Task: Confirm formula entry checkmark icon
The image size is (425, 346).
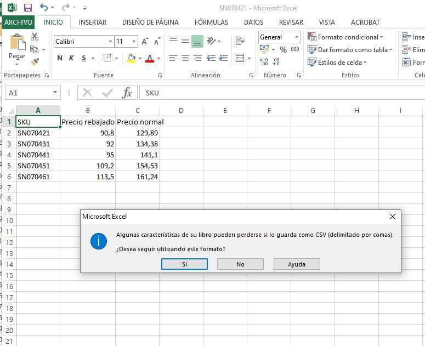Action: (x=107, y=93)
